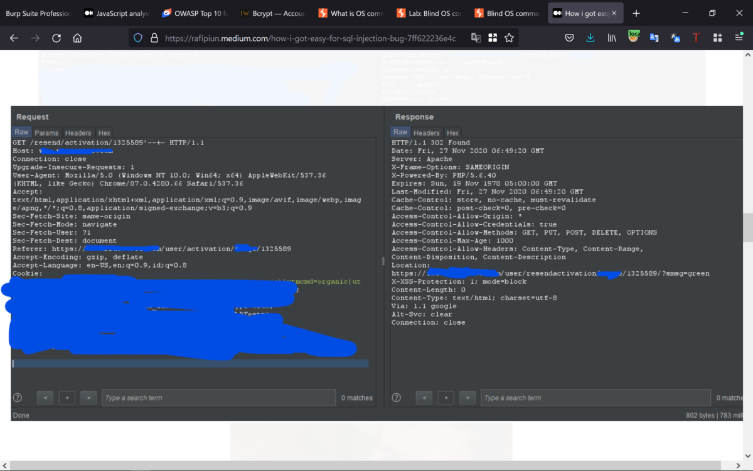Select the Response Raw tab
The width and height of the screenshot is (753, 471).
(x=400, y=133)
